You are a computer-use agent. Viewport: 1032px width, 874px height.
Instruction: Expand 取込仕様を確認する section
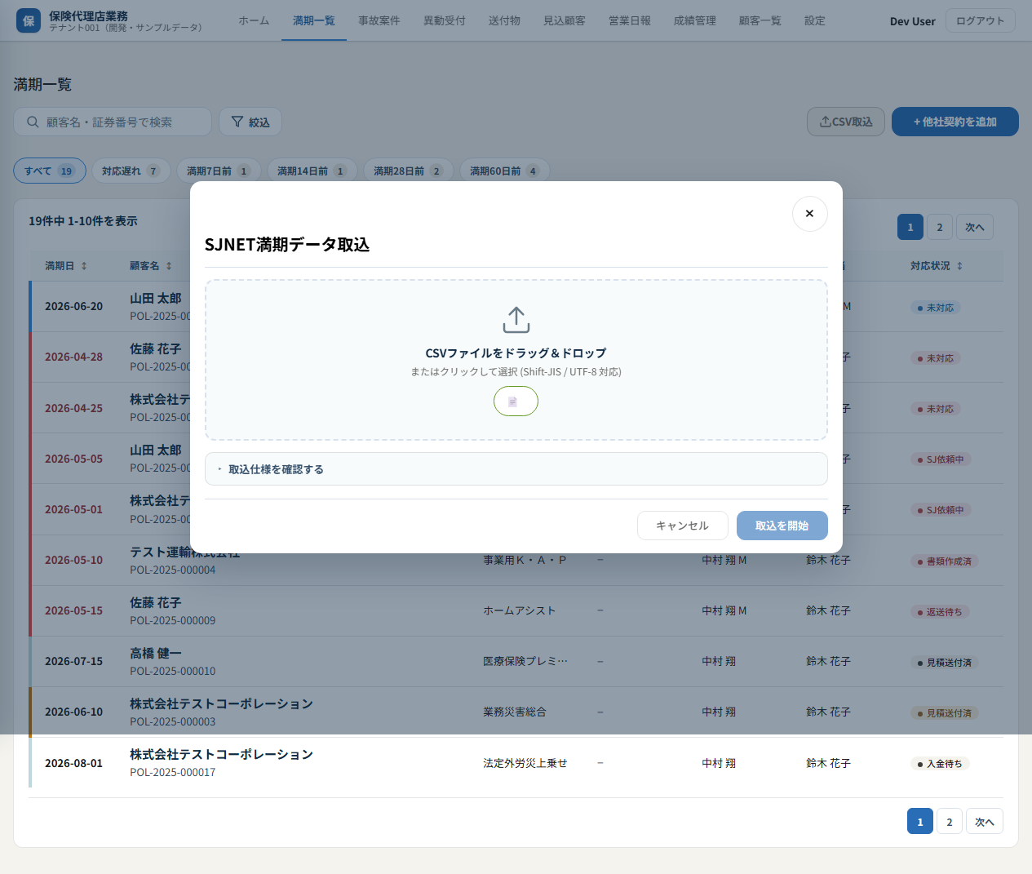(516, 469)
